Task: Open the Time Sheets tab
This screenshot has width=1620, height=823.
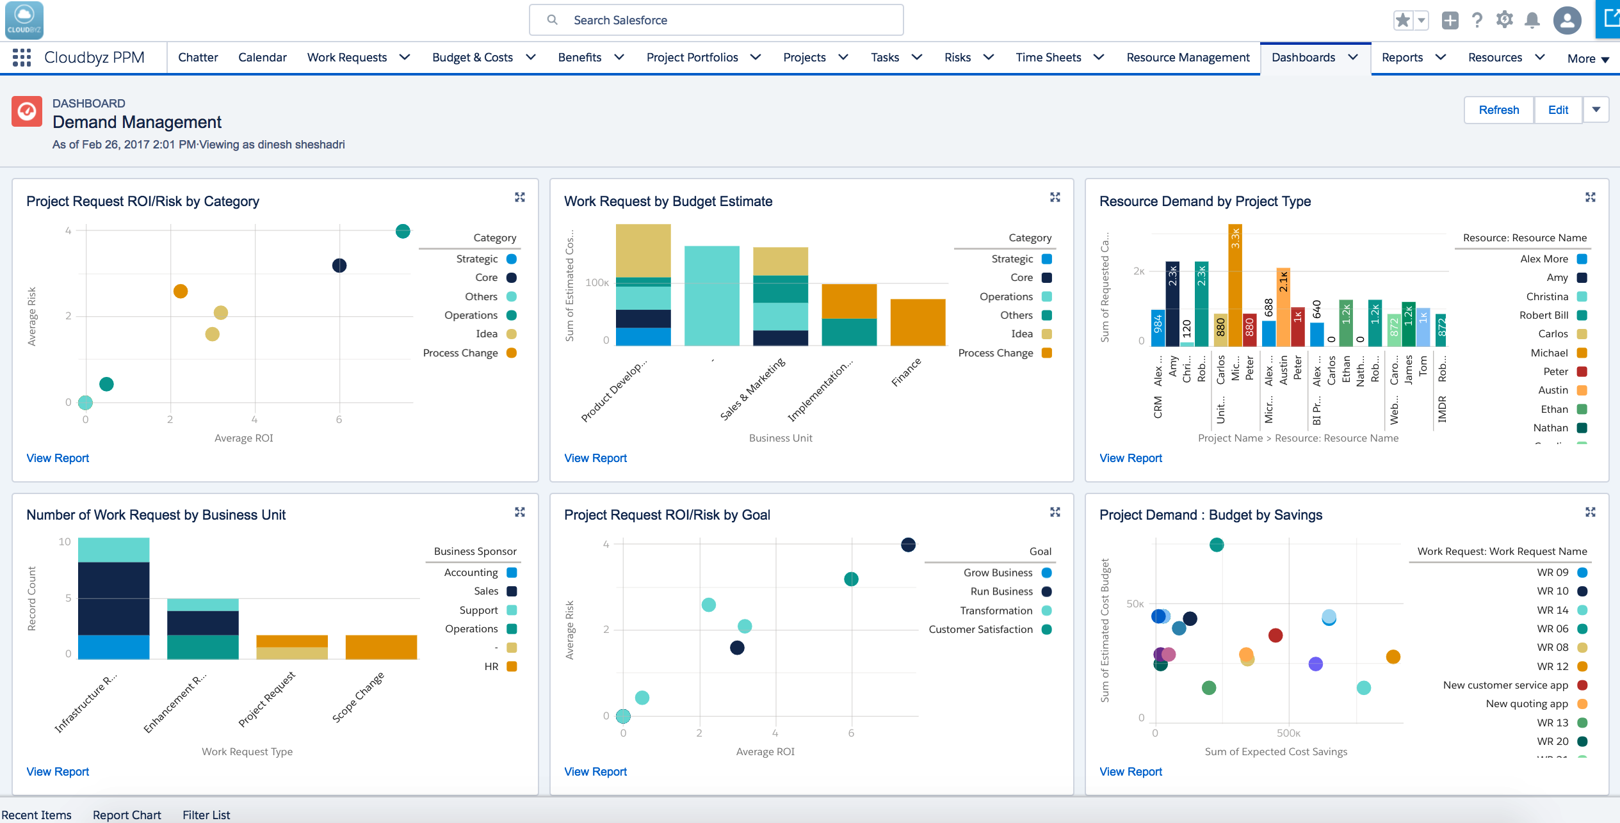Action: tap(1048, 58)
